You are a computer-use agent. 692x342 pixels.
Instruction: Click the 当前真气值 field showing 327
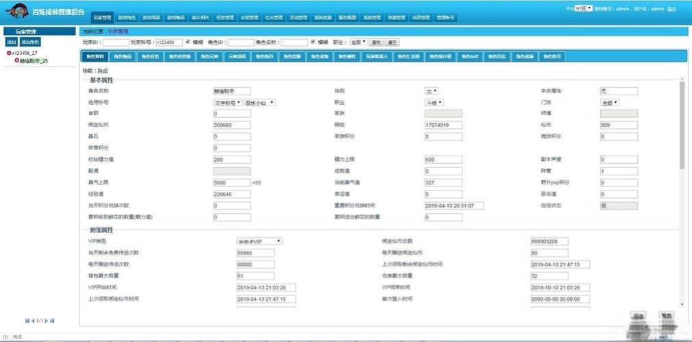point(443,183)
